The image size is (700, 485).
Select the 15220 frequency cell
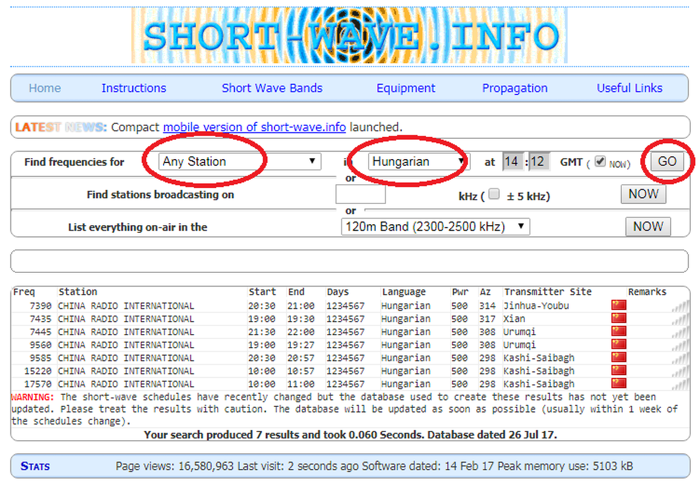click(x=38, y=371)
